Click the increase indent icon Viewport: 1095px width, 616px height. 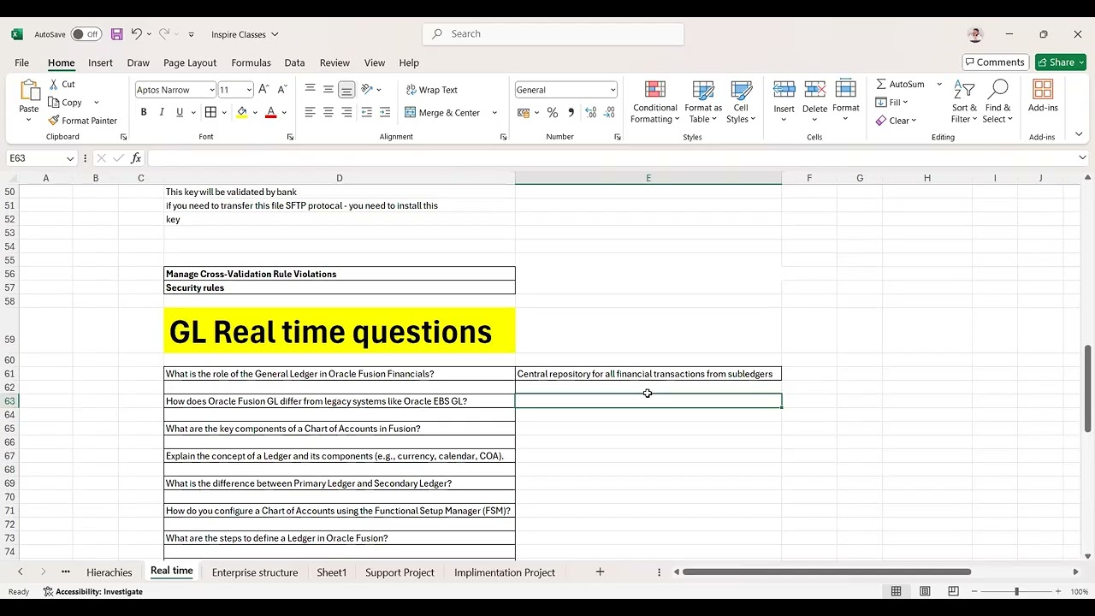385,112
